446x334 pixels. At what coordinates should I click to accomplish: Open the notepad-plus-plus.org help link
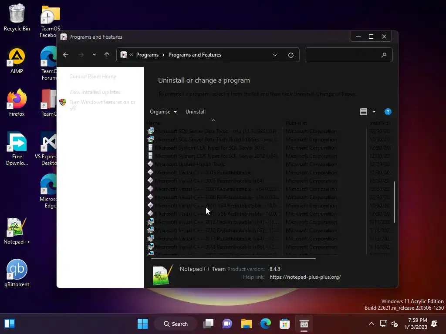click(305, 277)
